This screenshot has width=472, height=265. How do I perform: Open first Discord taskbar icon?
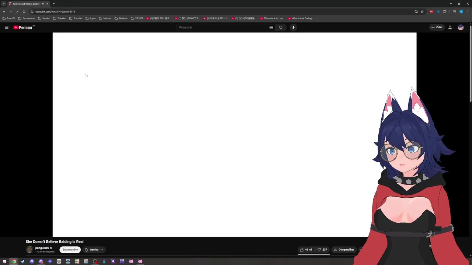click(x=32, y=261)
